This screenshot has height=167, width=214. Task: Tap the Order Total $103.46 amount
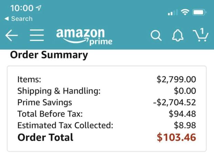click(x=176, y=137)
